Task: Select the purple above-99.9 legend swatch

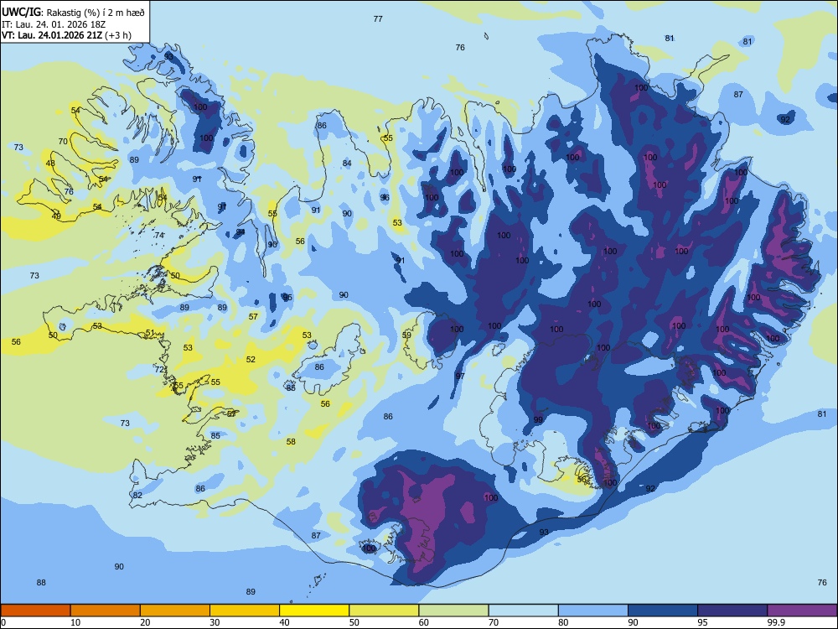Action: [x=802, y=611]
